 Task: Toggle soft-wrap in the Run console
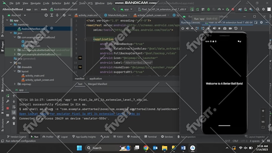pos(14,107)
